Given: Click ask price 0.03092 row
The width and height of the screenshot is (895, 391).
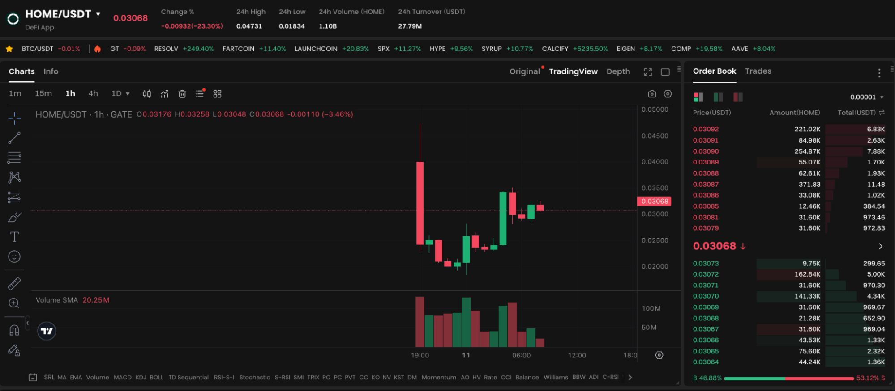Looking at the screenshot, I should coord(789,129).
